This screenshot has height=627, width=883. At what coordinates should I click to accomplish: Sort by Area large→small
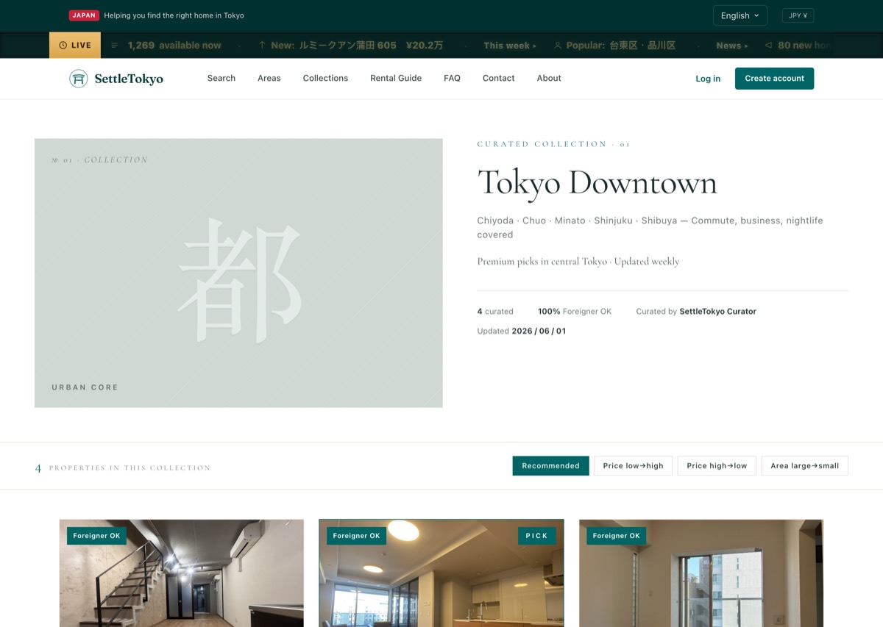coord(805,466)
